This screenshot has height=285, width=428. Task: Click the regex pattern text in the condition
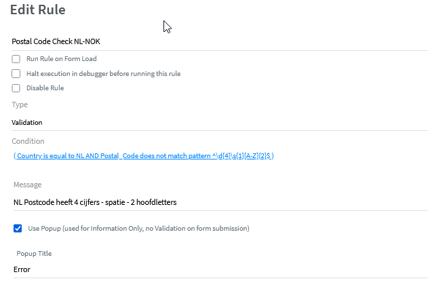click(241, 156)
